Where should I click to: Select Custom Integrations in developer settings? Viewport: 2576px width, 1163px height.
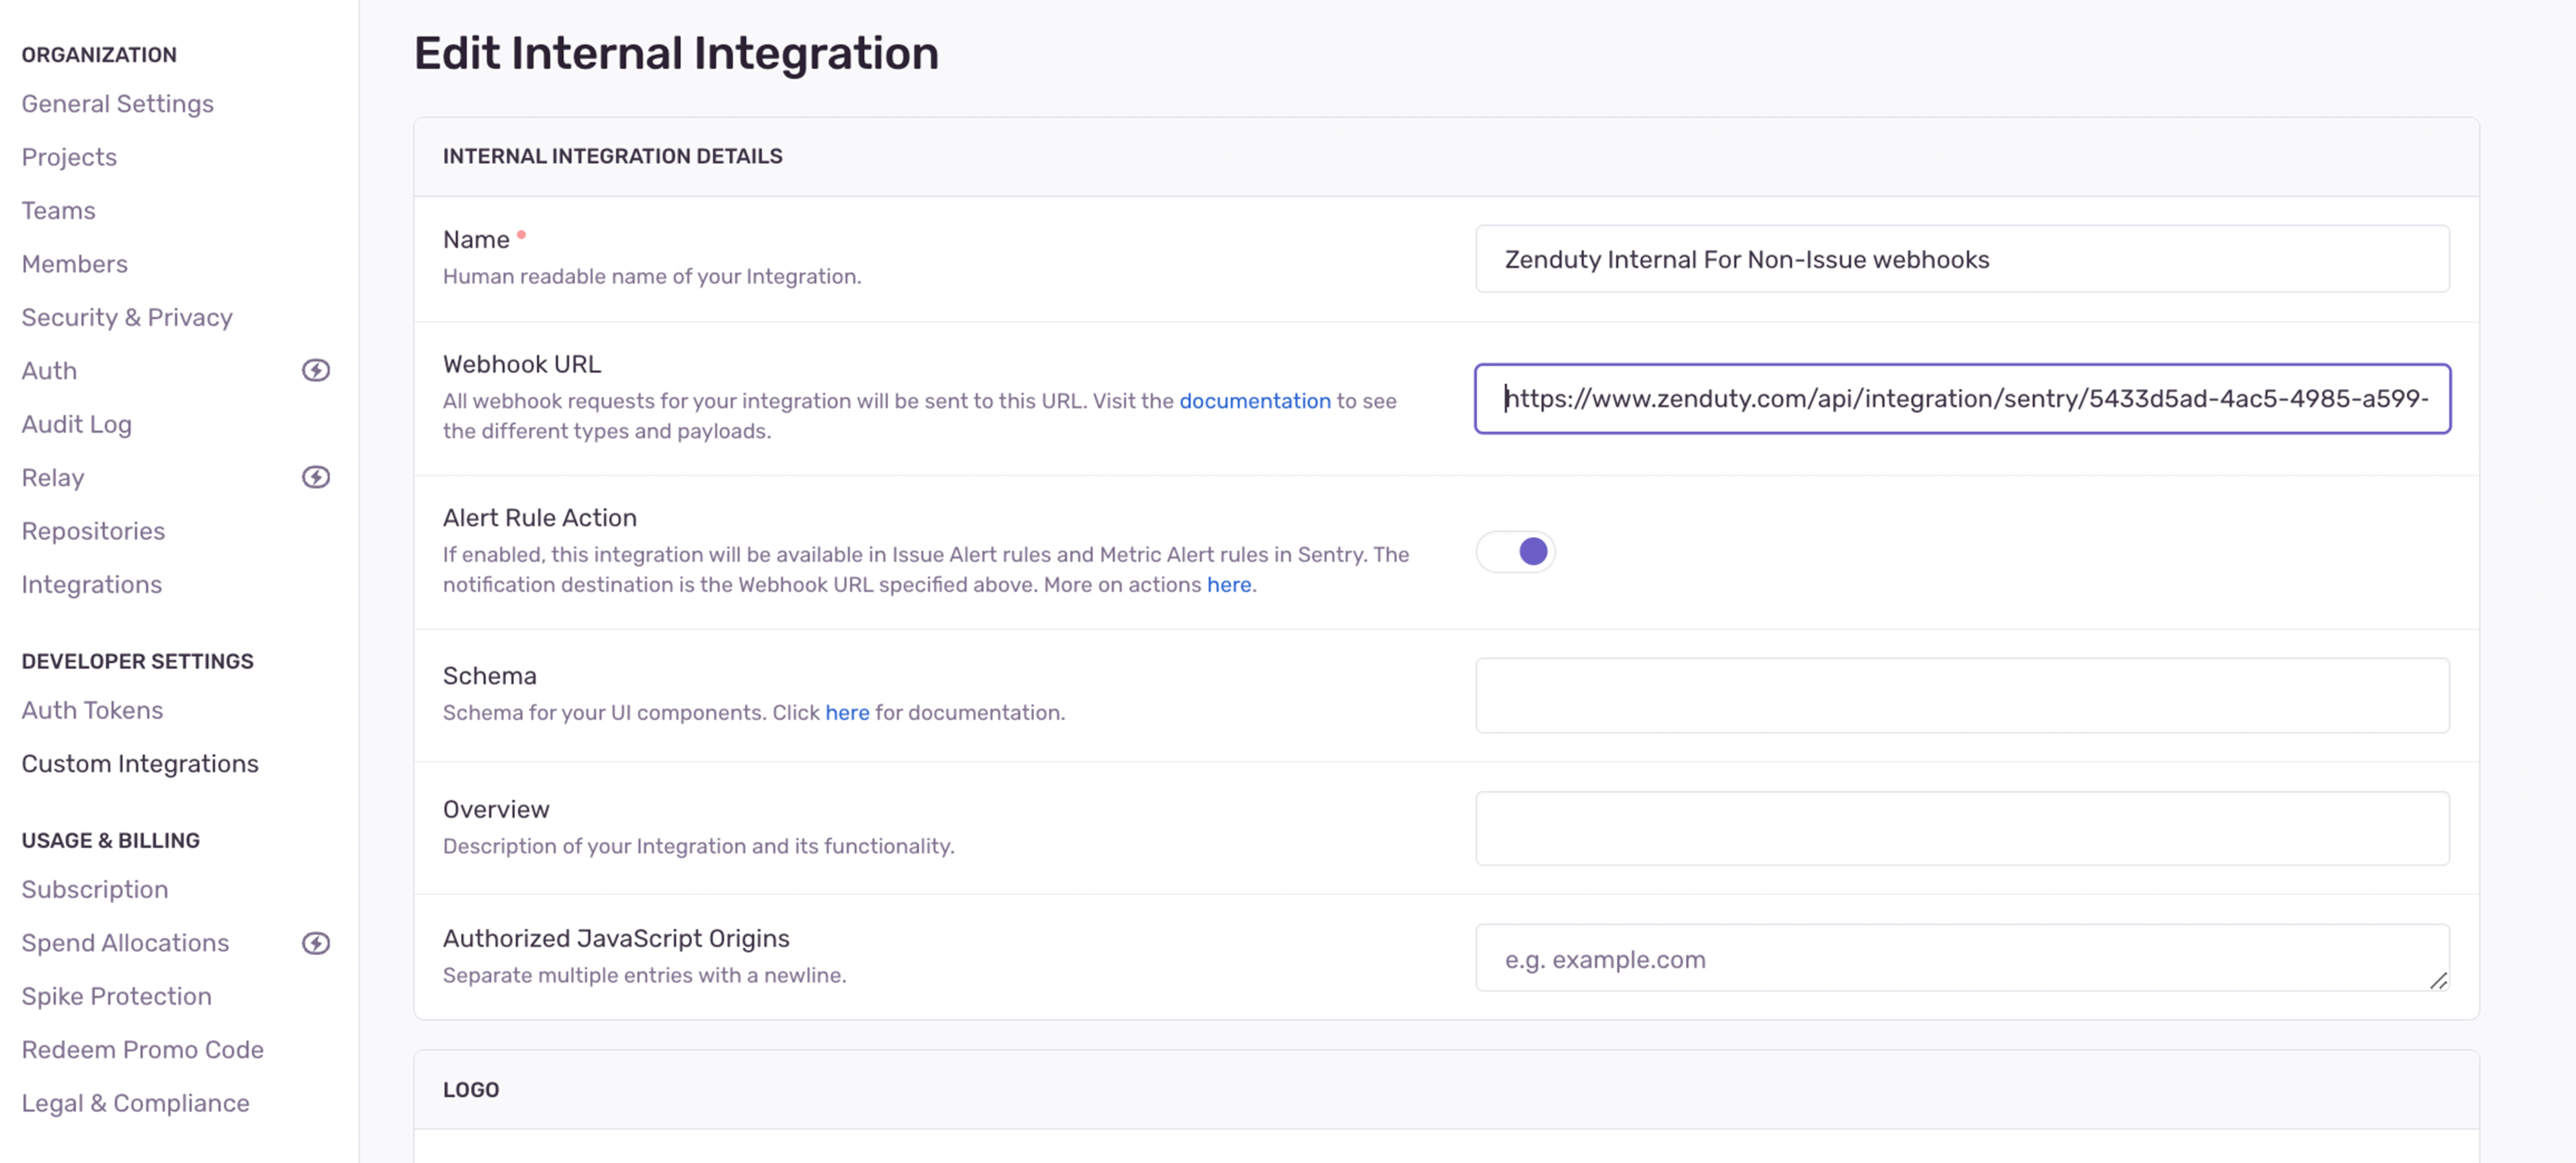(140, 764)
